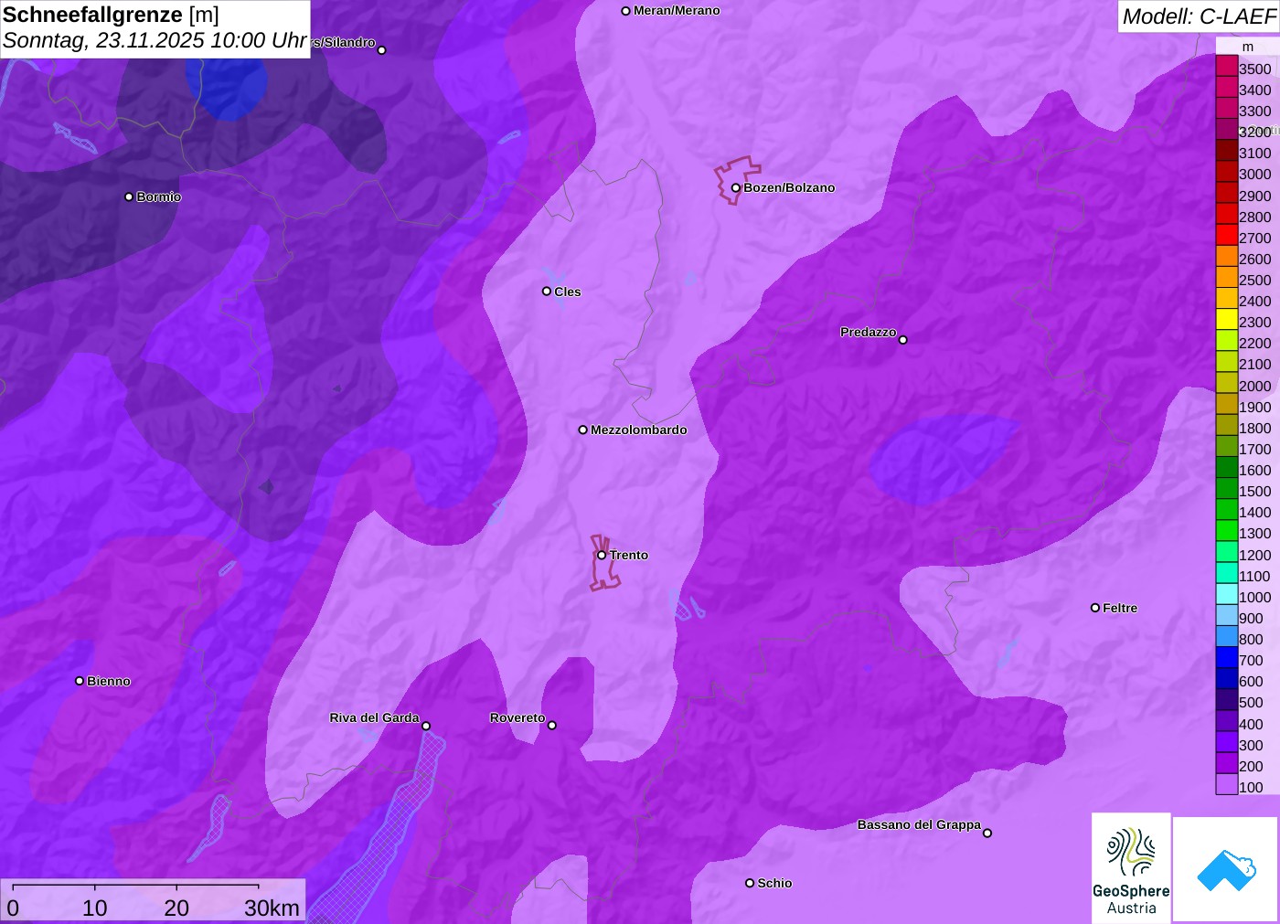
Task: Pick the 3100 m dark red swatch
Action: pos(1227,150)
